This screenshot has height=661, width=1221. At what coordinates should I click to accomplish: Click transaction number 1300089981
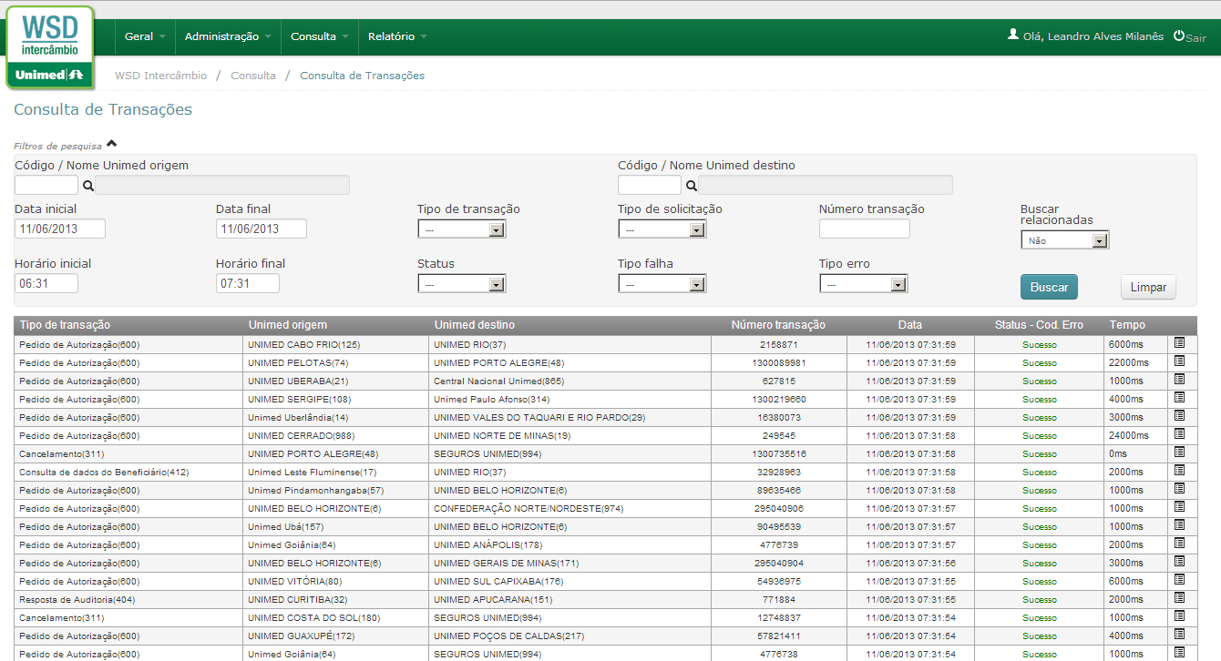tap(779, 362)
